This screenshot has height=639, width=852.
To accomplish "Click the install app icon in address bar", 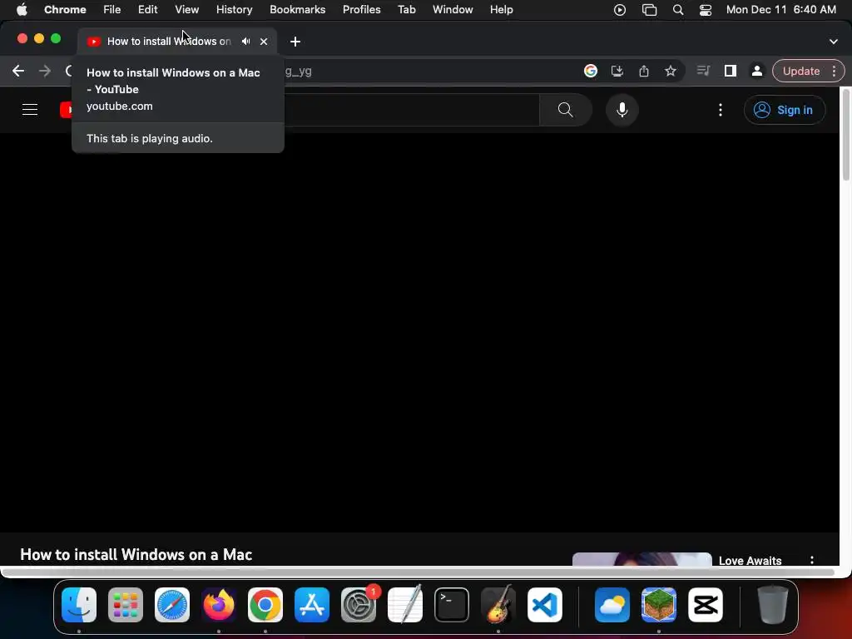I will tap(617, 71).
